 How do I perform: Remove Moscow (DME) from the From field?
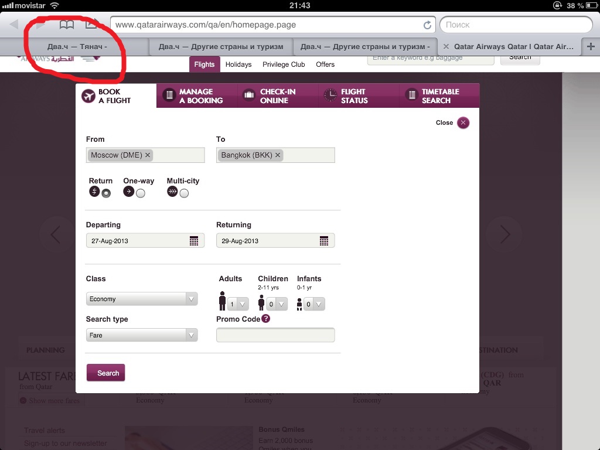click(147, 155)
